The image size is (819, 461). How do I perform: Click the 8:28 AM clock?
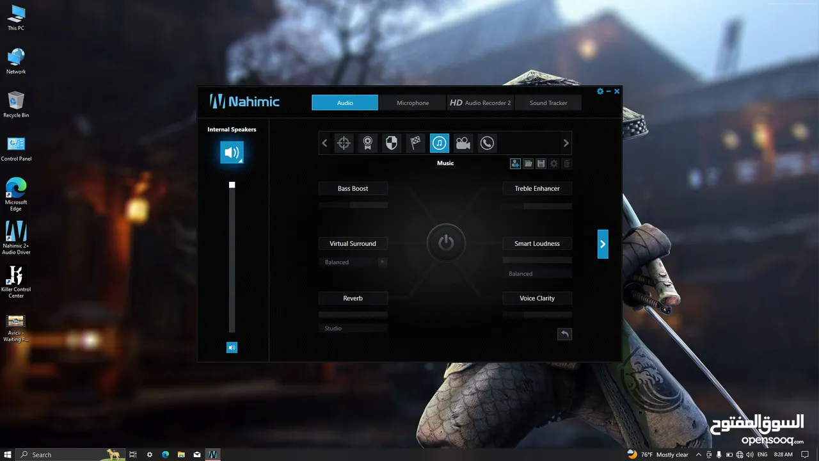pos(783,455)
